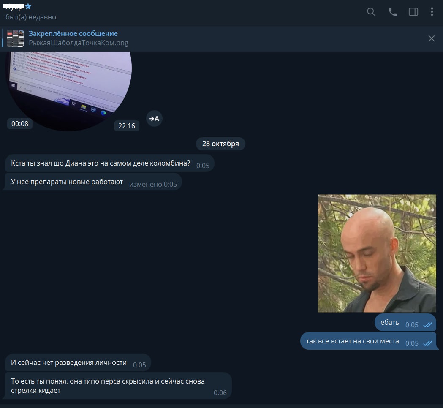
Task: Click the last message about стрелки кидает
Action: 108,386
